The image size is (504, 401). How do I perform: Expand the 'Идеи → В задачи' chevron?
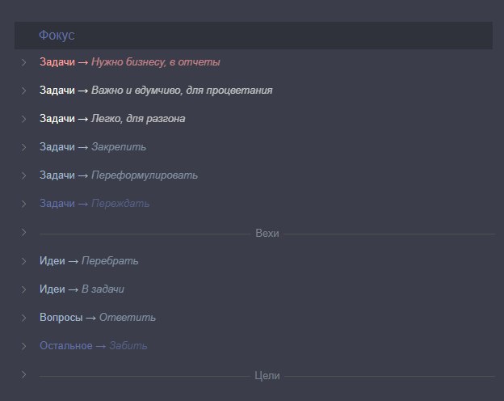click(x=23, y=289)
